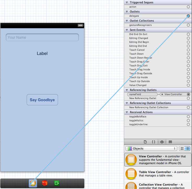Image resolution: width=192 pixels, height=189 pixels.
Task: Open the Objects library dropdown
Action: pos(151,148)
